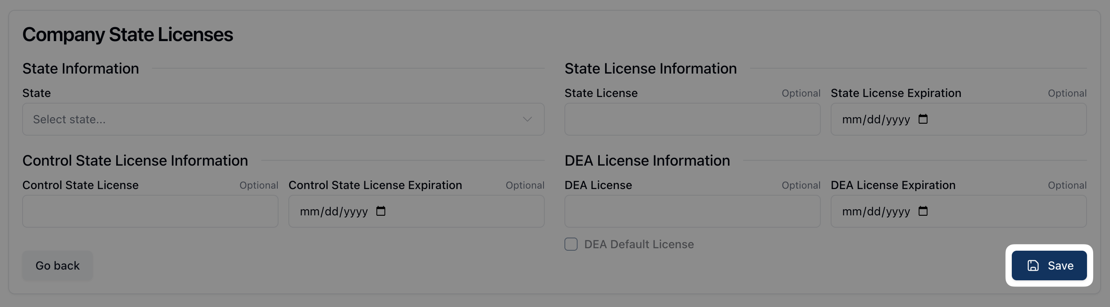Open the Select state dropdown
Screen dimensions: 1110x307
pyautogui.click(x=283, y=119)
